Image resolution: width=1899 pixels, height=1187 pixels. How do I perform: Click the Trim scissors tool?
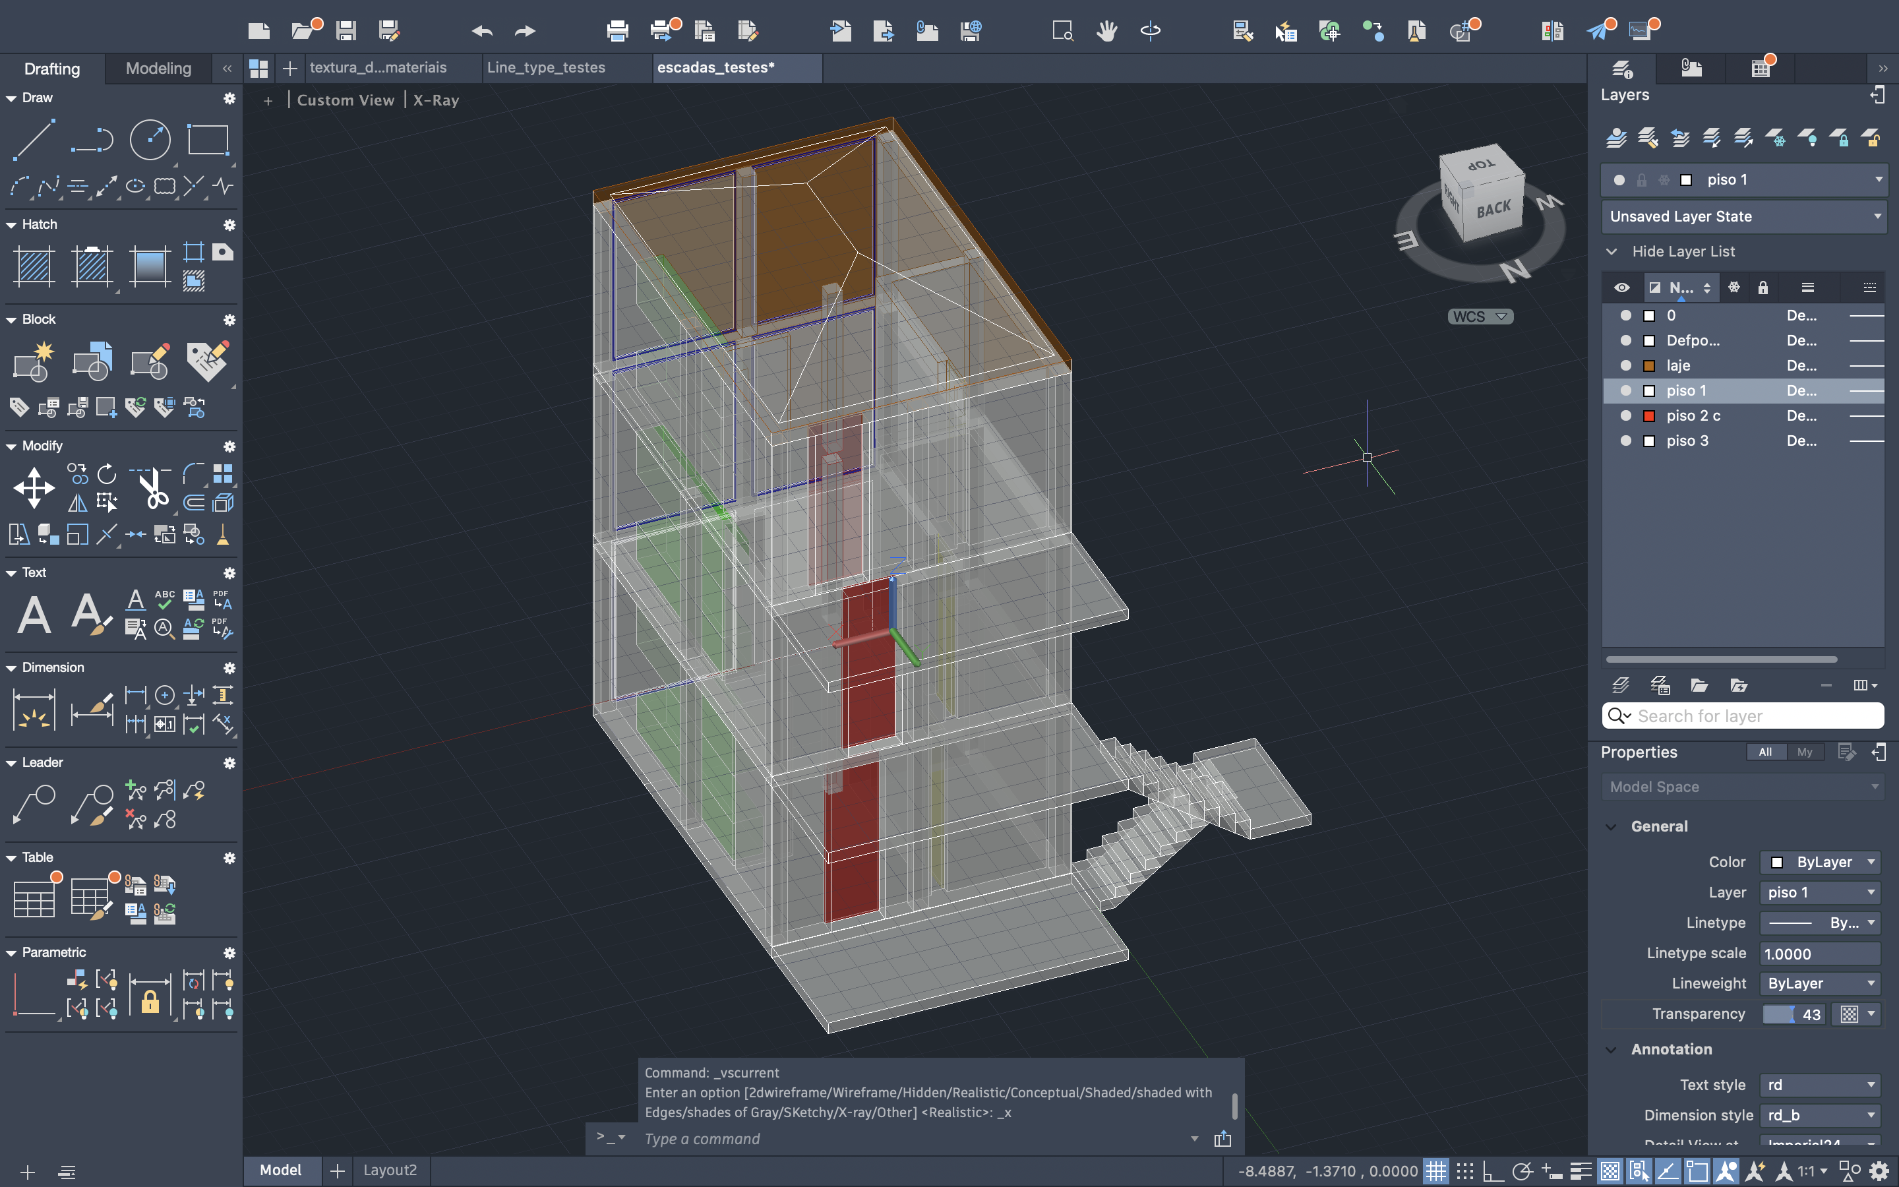[152, 487]
